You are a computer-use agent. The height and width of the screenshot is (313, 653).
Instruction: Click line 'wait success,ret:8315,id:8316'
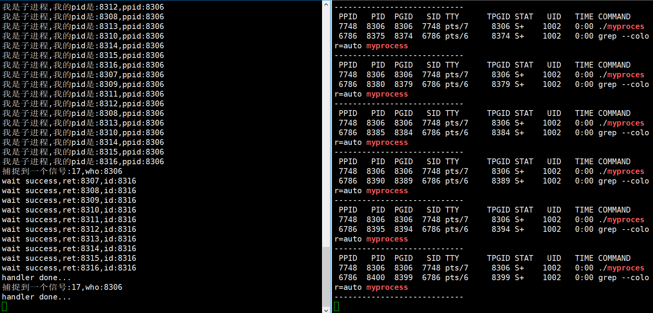[x=69, y=258]
